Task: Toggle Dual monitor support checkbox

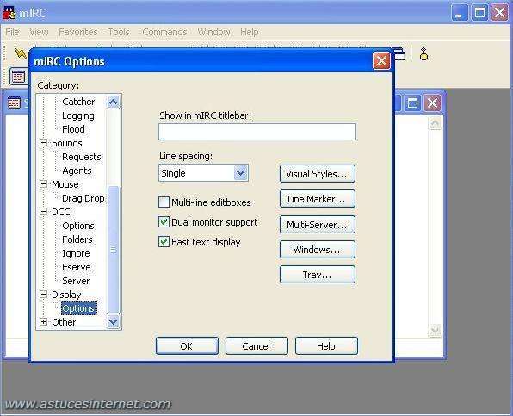Action: tap(164, 222)
